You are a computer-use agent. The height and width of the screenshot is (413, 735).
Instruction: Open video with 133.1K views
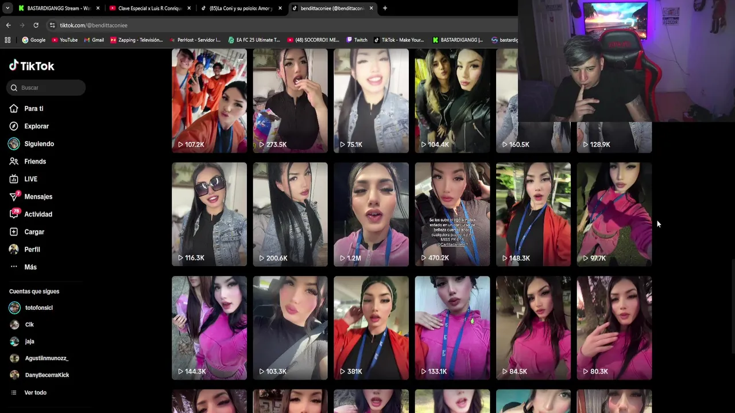pos(452,328)
